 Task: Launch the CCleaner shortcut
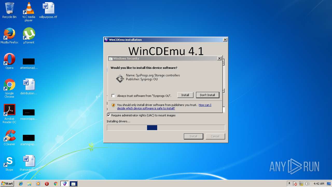click(x=9, y=138)
